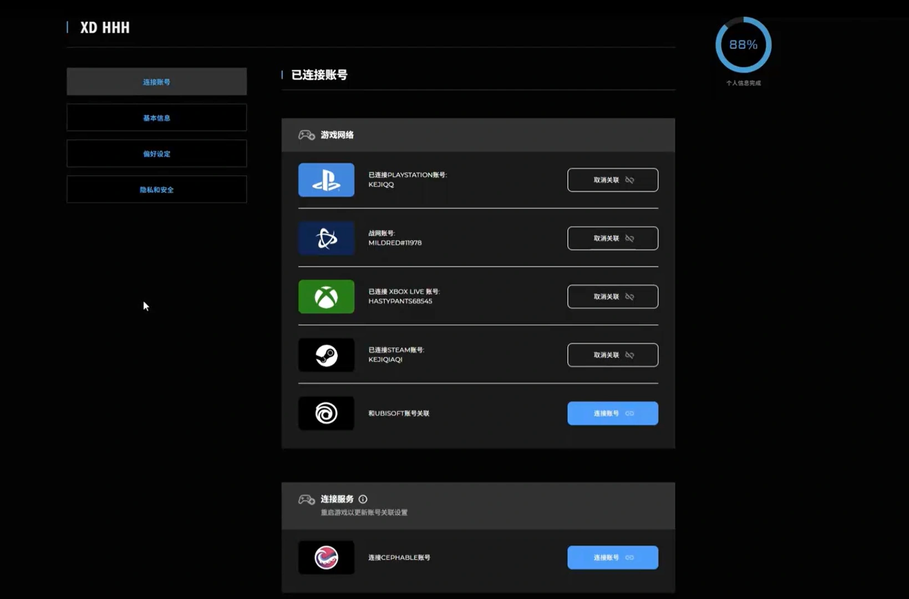This screenshot has width=909, height=599.
Task: Connect the Cephable account
Action: coord(613,557)
